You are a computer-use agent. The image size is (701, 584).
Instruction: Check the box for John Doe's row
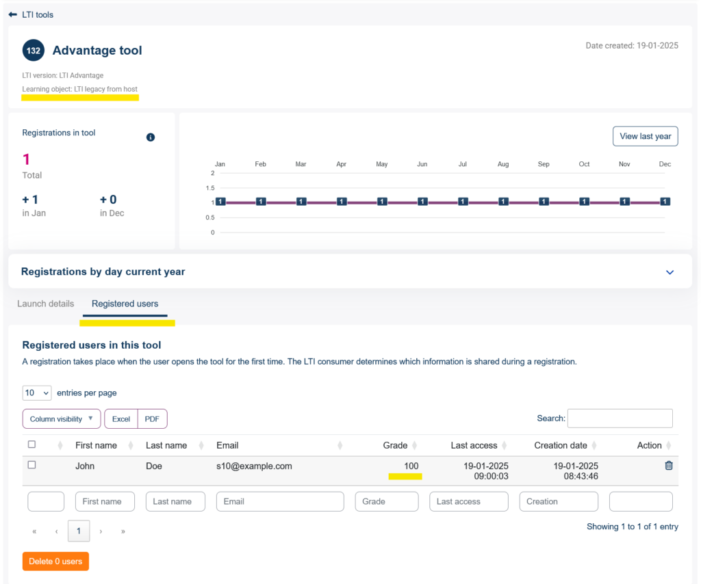click(31, 465)
